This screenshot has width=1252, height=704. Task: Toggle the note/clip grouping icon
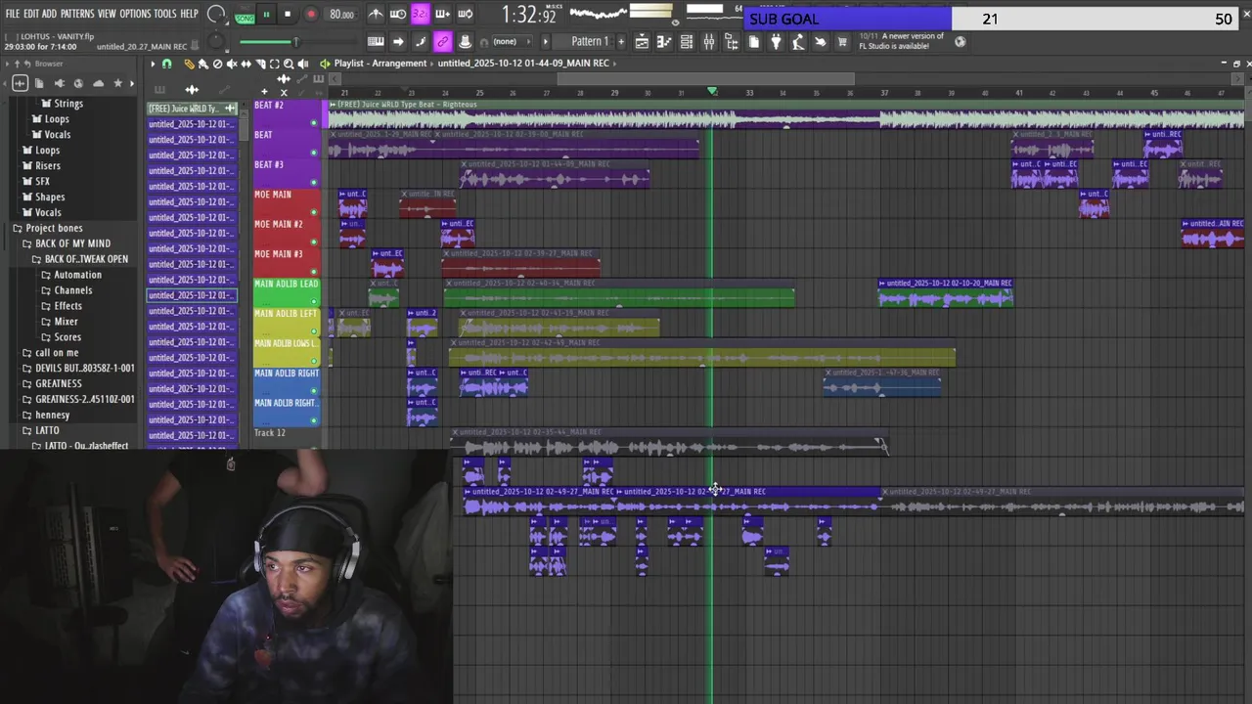(421, 42)
